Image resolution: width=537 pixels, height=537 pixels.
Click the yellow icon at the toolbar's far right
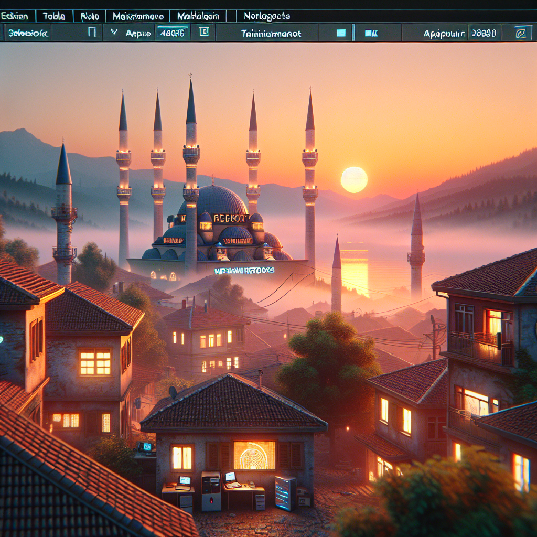(520, 34)
